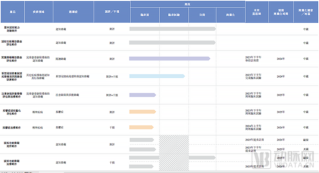Click the 商業化國家/地區 column header
319x173 pixels.
(x=305, y=11)
